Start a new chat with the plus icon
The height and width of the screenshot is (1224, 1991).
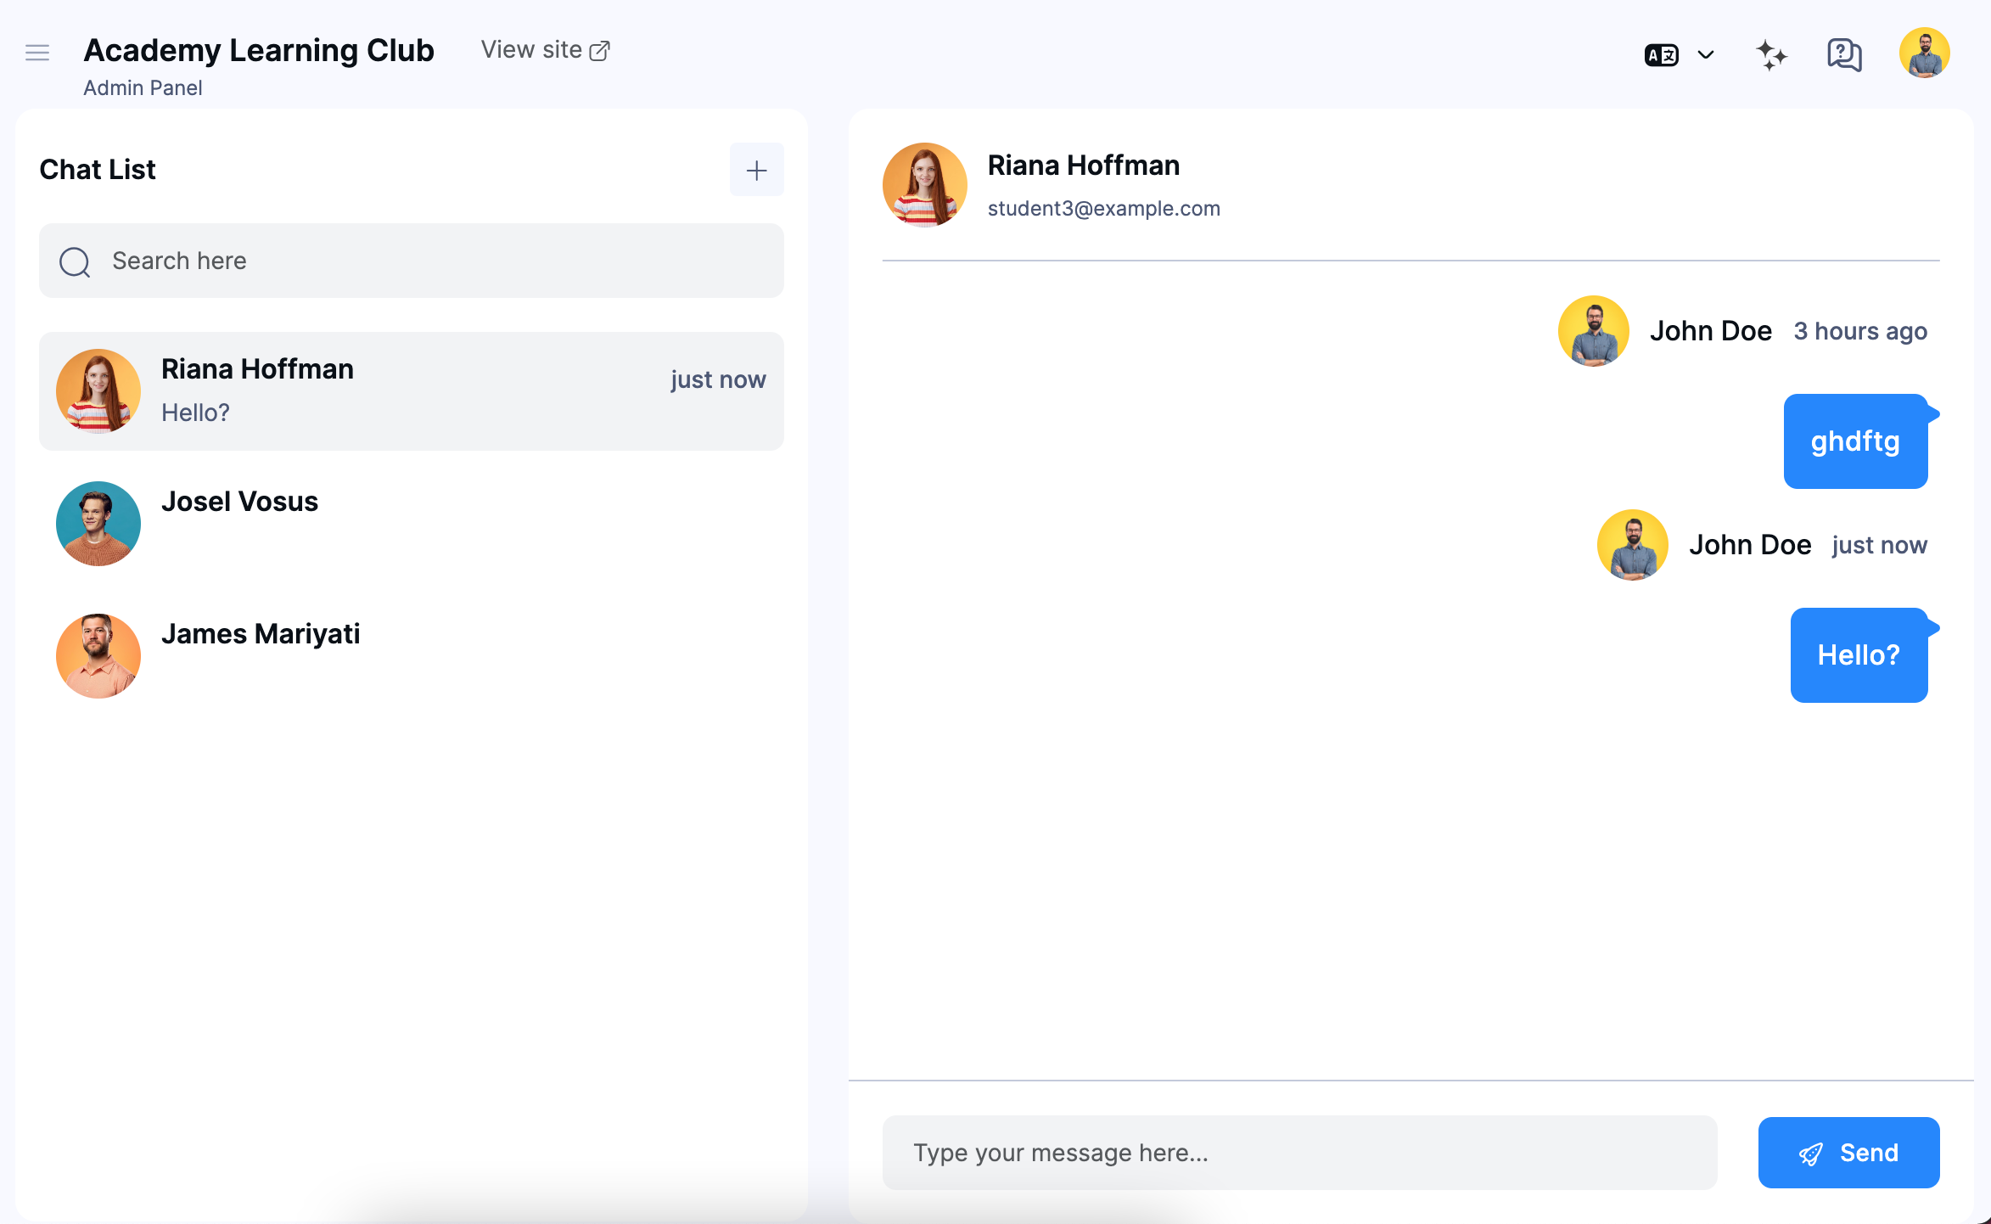(756, 170)
